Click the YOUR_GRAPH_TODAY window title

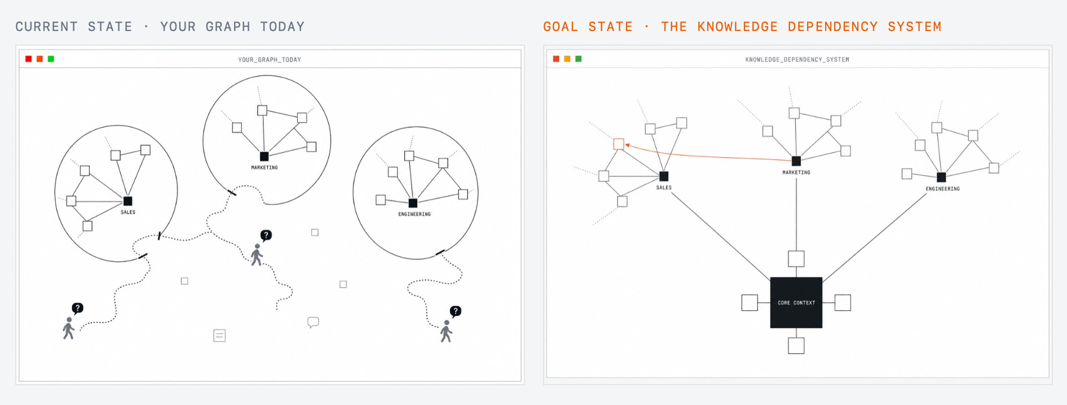(270, 60)
